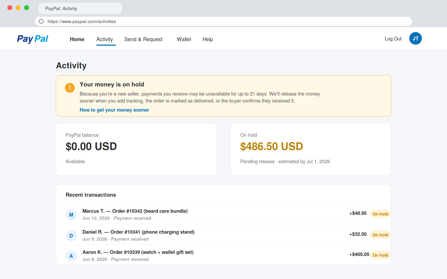Open Marcus T. Order #10342 transaction

(x=224, y=213)
